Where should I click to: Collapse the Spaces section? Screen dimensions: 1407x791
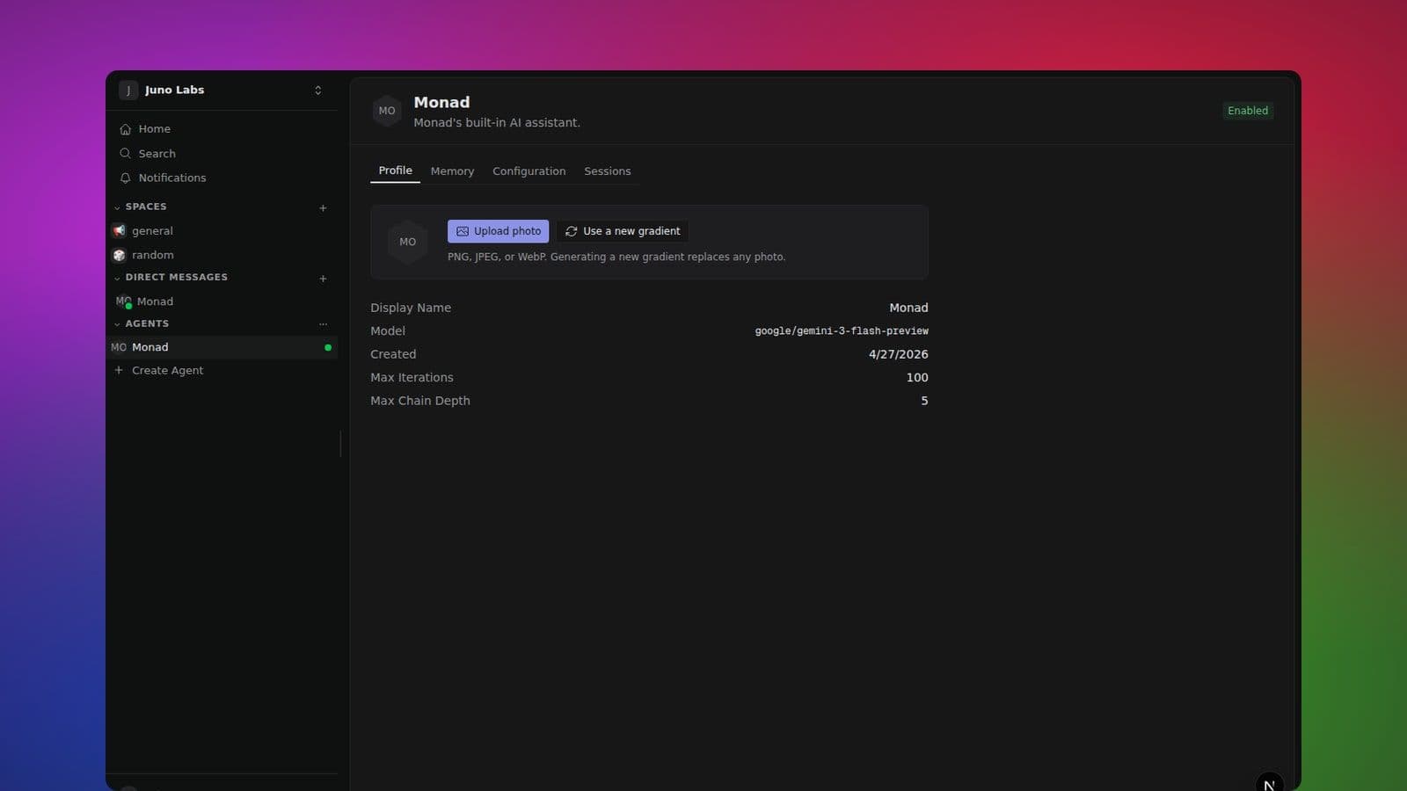pyautogui.click(x=141, y=207)
